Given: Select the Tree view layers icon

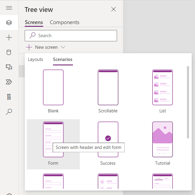Looking at the screenshot, I should tap(9, 23).
